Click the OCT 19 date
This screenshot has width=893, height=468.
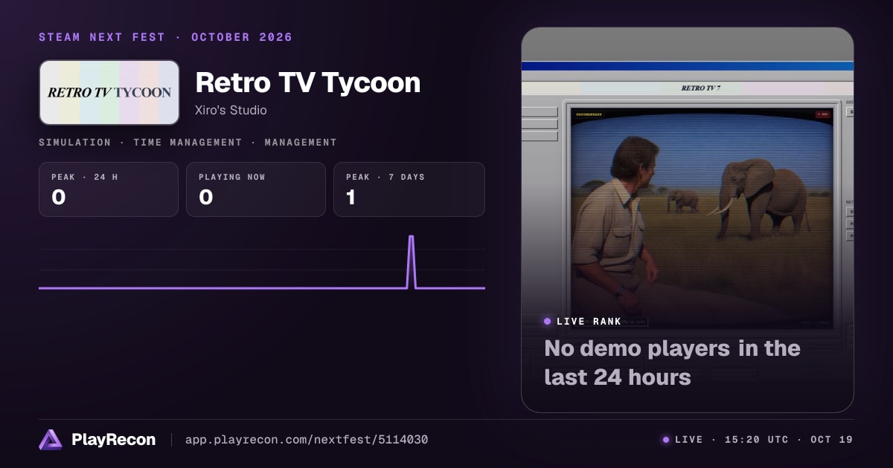click(832, 440)
